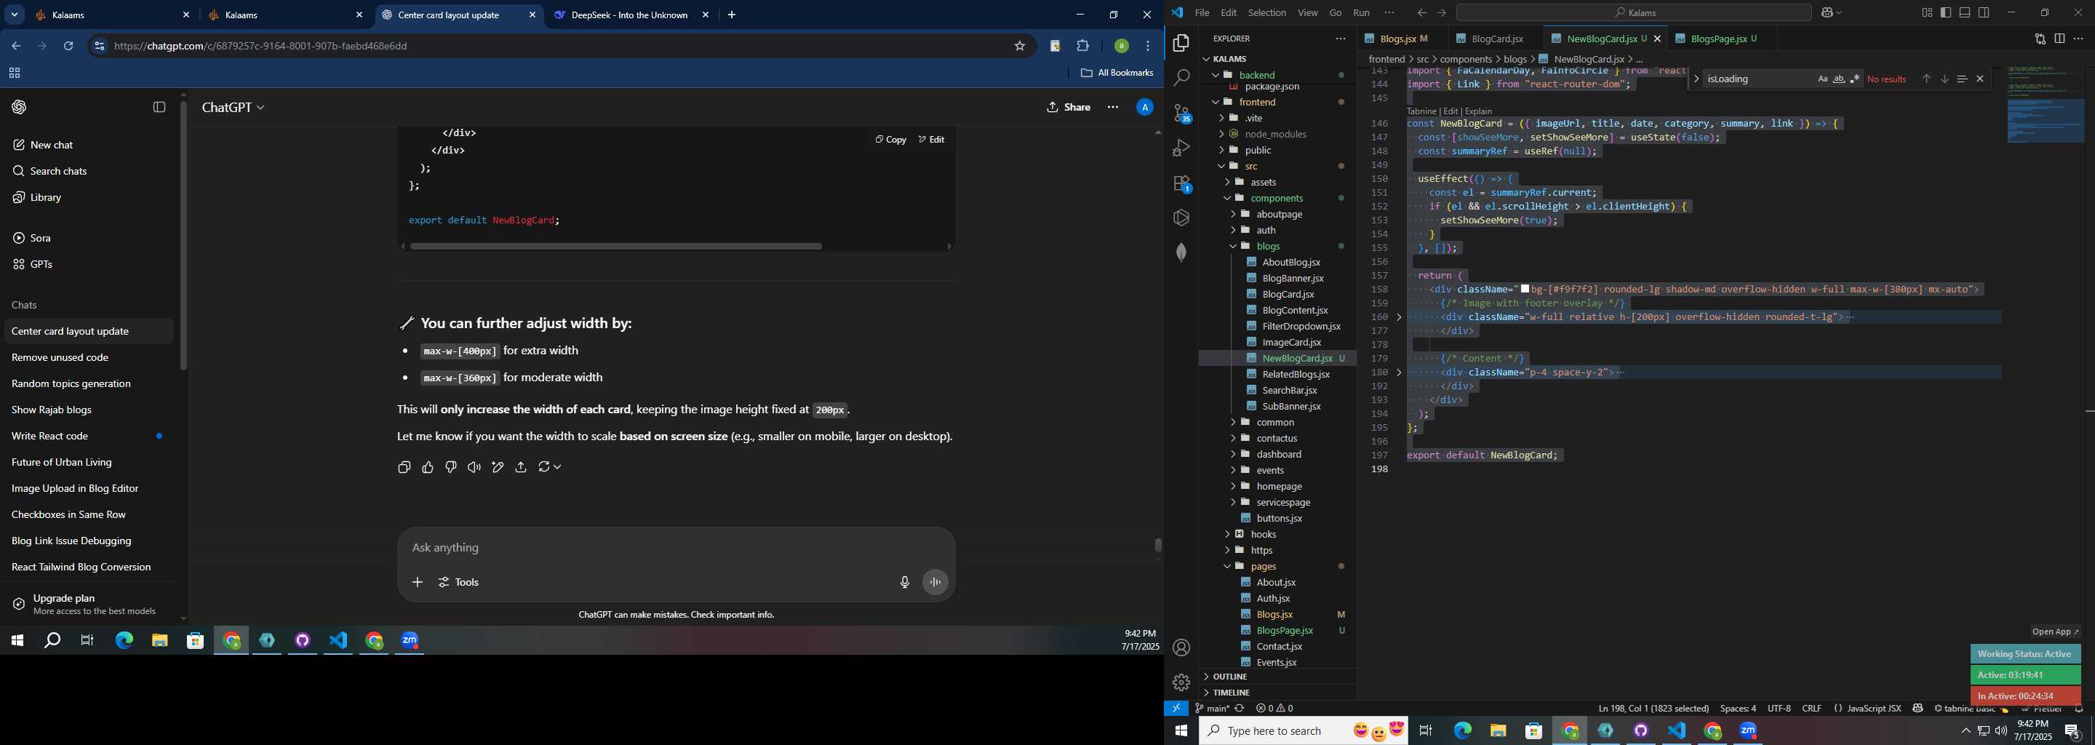Play the response with Read aloud icon
2095x745 pixels.
[x=474, y=467]
